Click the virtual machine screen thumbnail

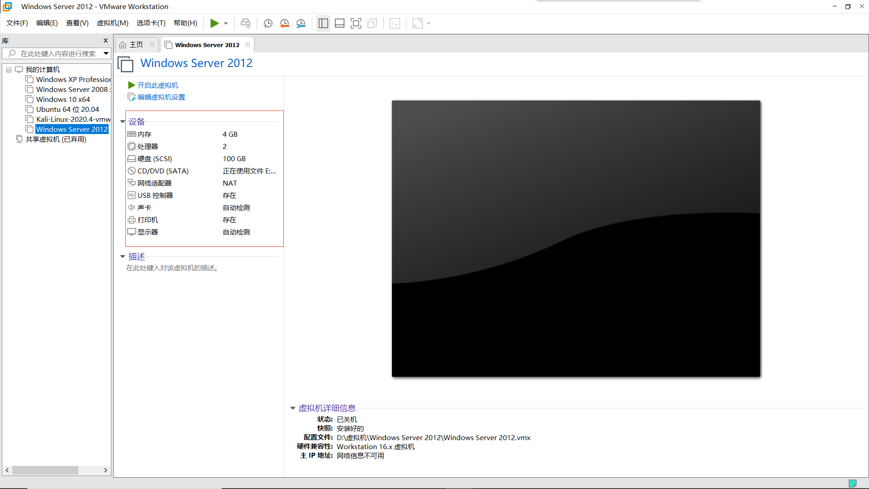point(576,239)
